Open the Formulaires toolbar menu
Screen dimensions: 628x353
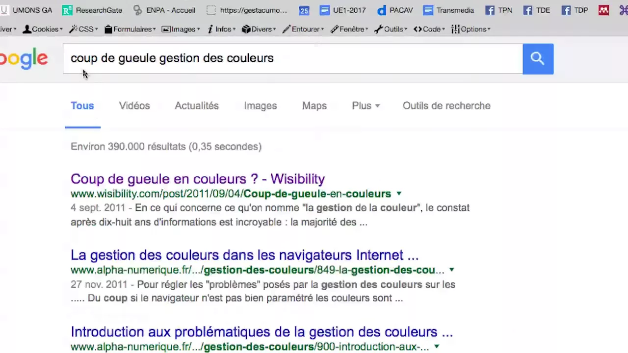click(x=130, y=29)
